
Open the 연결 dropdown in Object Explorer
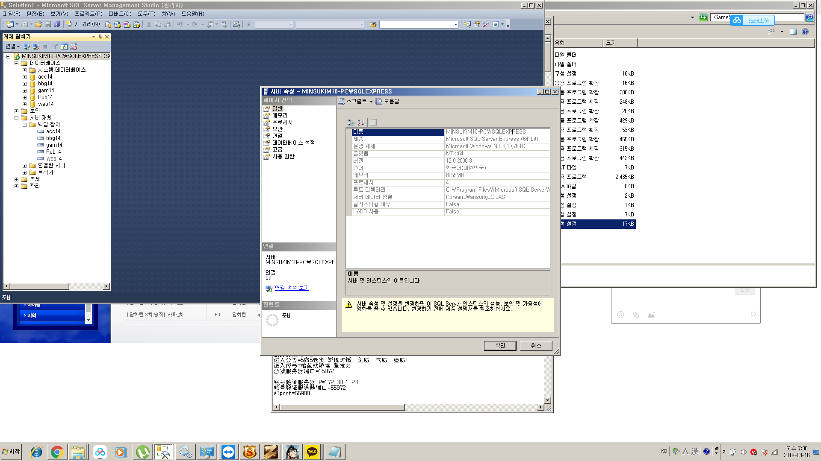(x=12, y=47)
